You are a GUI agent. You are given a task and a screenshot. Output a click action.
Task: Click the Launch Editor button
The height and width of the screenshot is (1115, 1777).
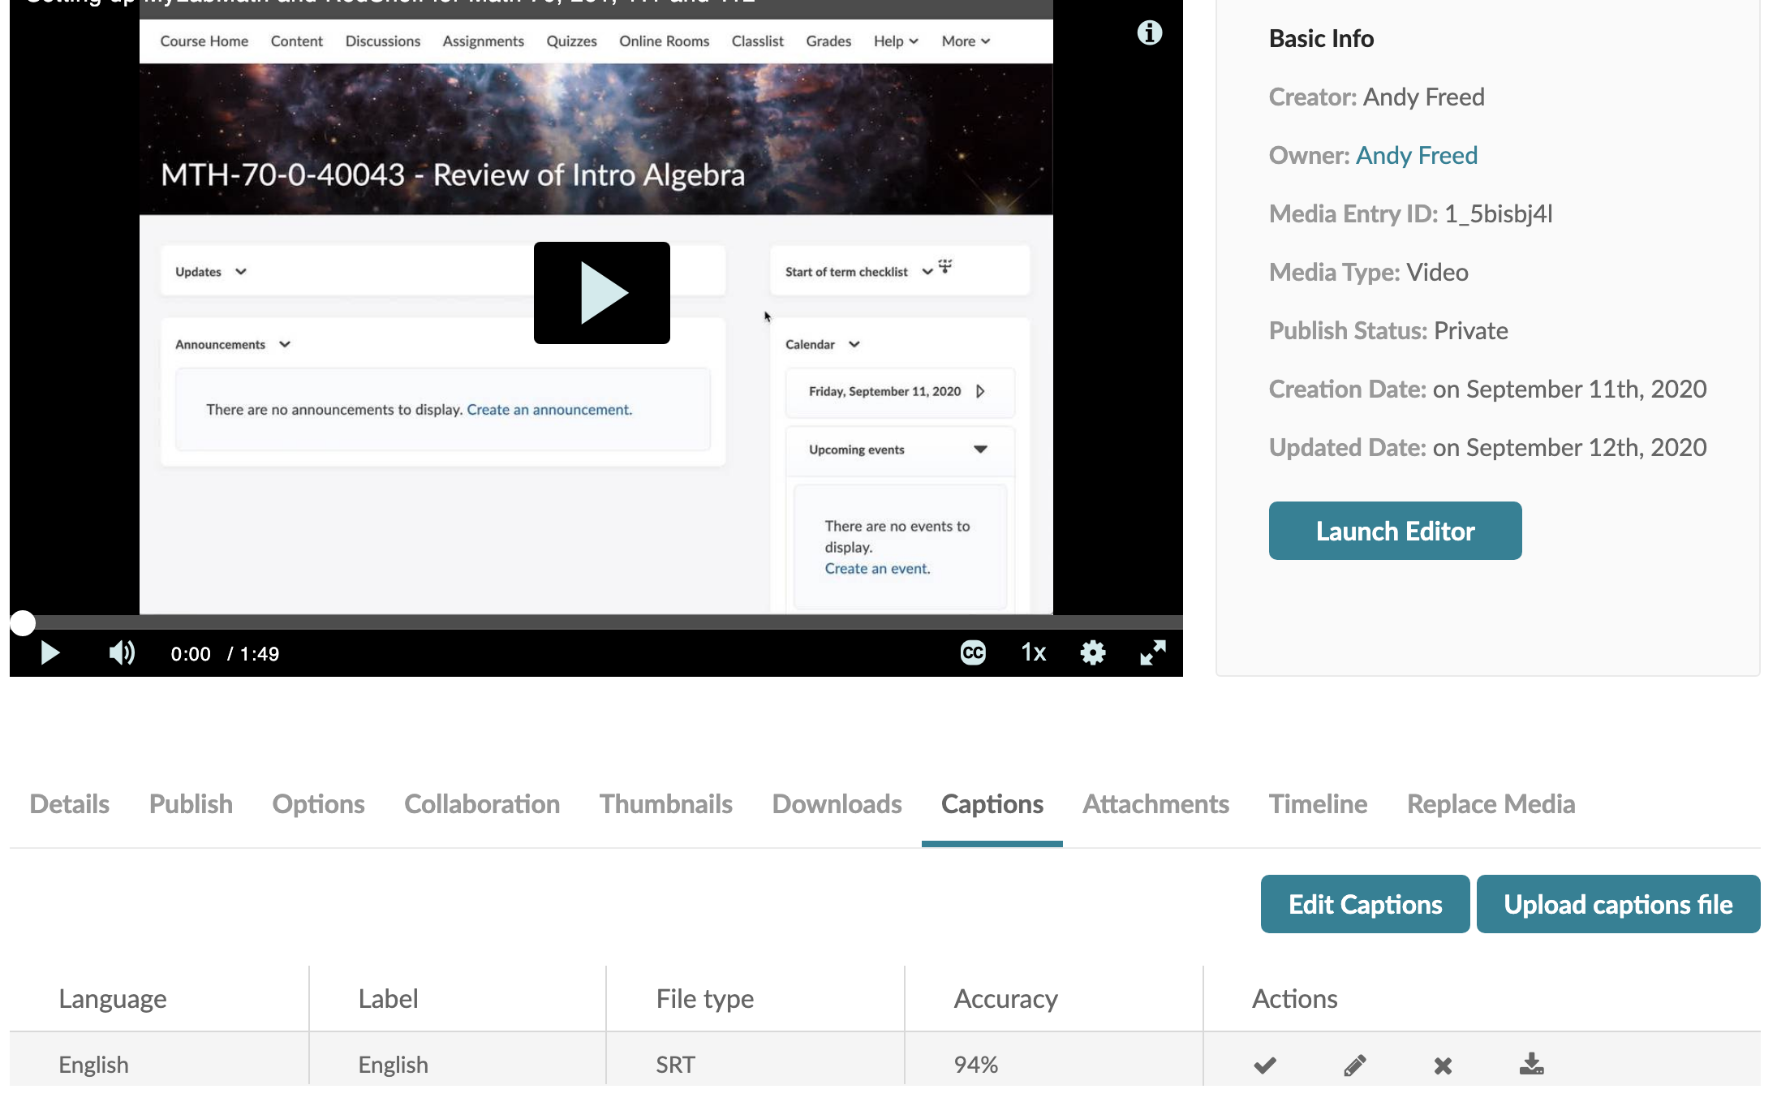pyautogui.click(x=1395, y=531)
